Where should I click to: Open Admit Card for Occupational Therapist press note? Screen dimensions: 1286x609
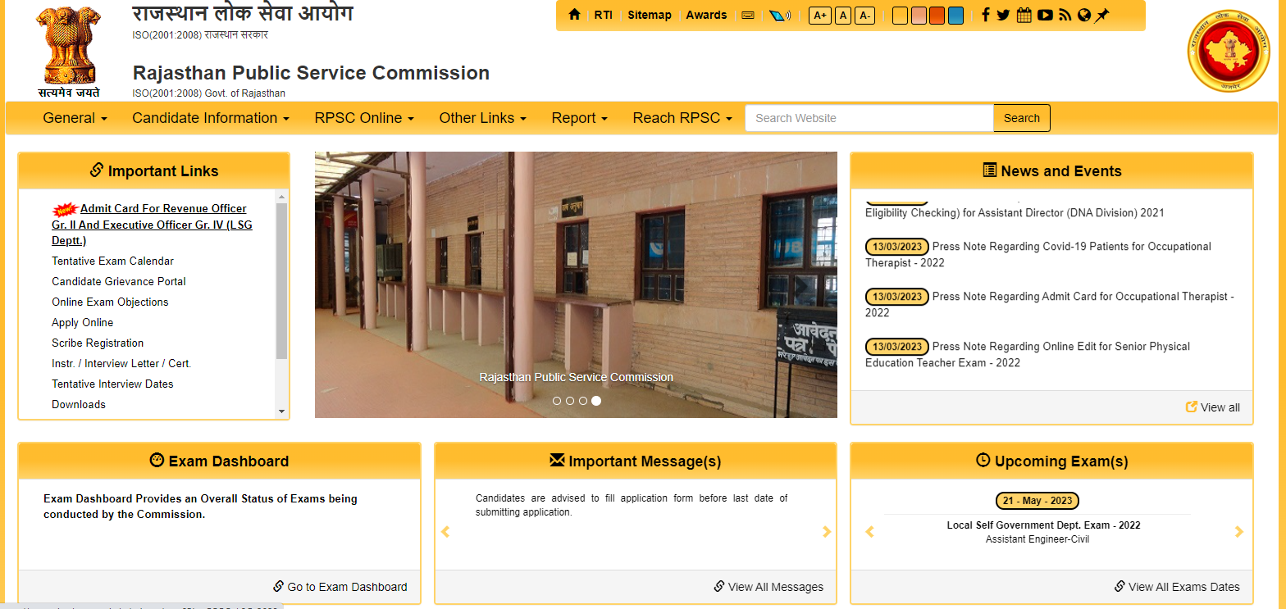coord(1050,305)
